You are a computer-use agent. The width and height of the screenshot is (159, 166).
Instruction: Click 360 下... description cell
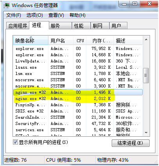click(126, 61)
